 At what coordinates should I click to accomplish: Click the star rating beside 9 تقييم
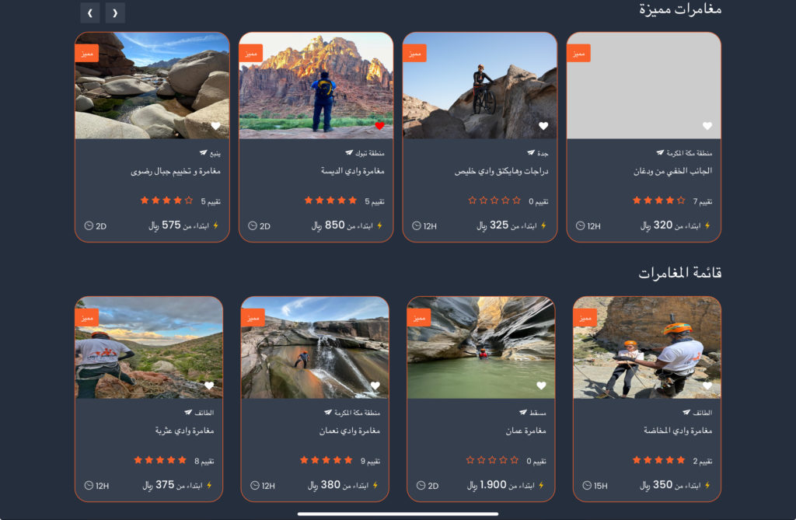click(x=326, y=461)
